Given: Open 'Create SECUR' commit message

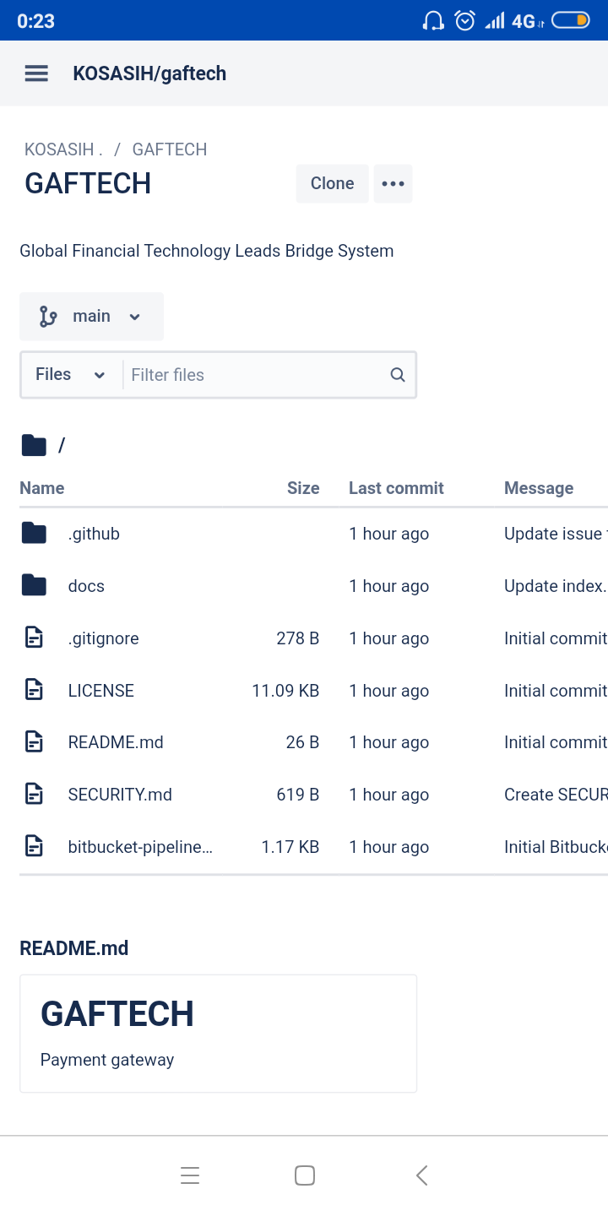Looking at the screenshot, I should click(x=556, y=795).
